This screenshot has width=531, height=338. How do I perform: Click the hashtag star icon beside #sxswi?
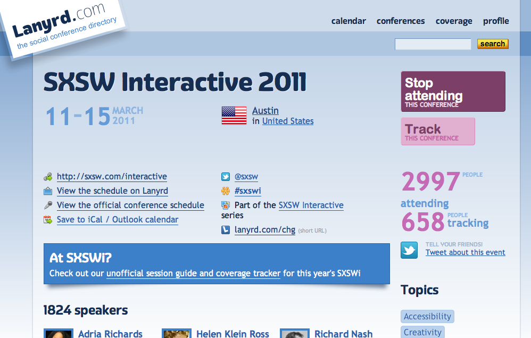point(226,191)
